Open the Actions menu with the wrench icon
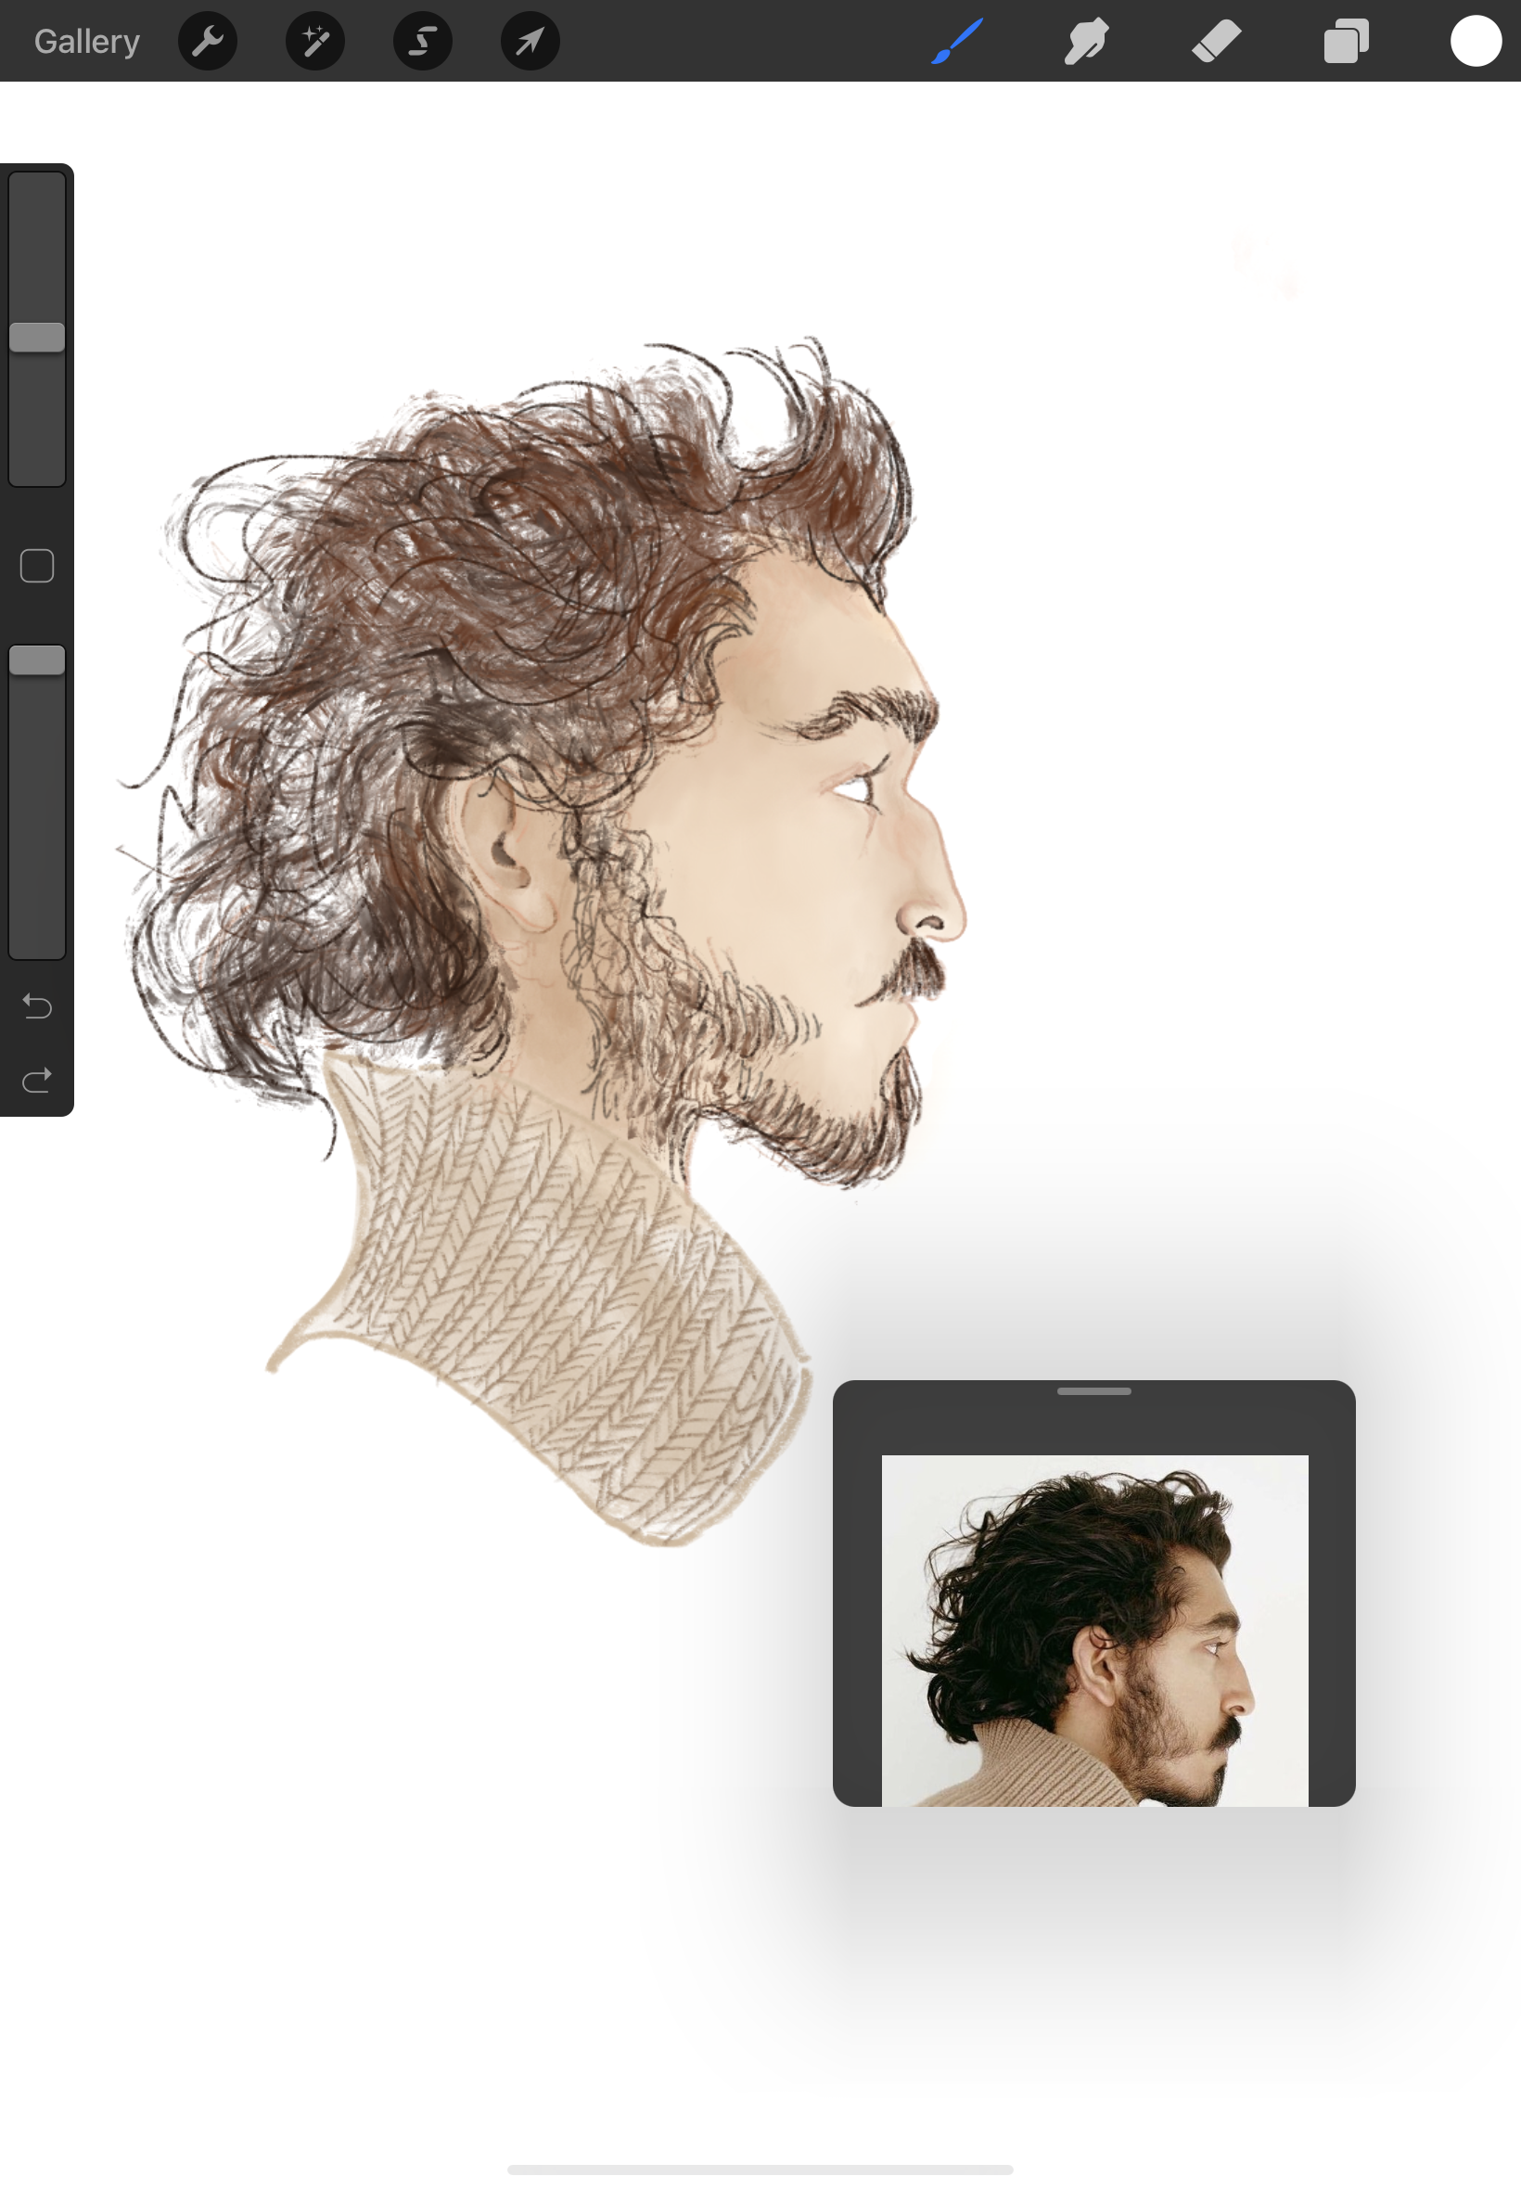The height and width of the screenshot is (2189, 1521). pos(208,40)
